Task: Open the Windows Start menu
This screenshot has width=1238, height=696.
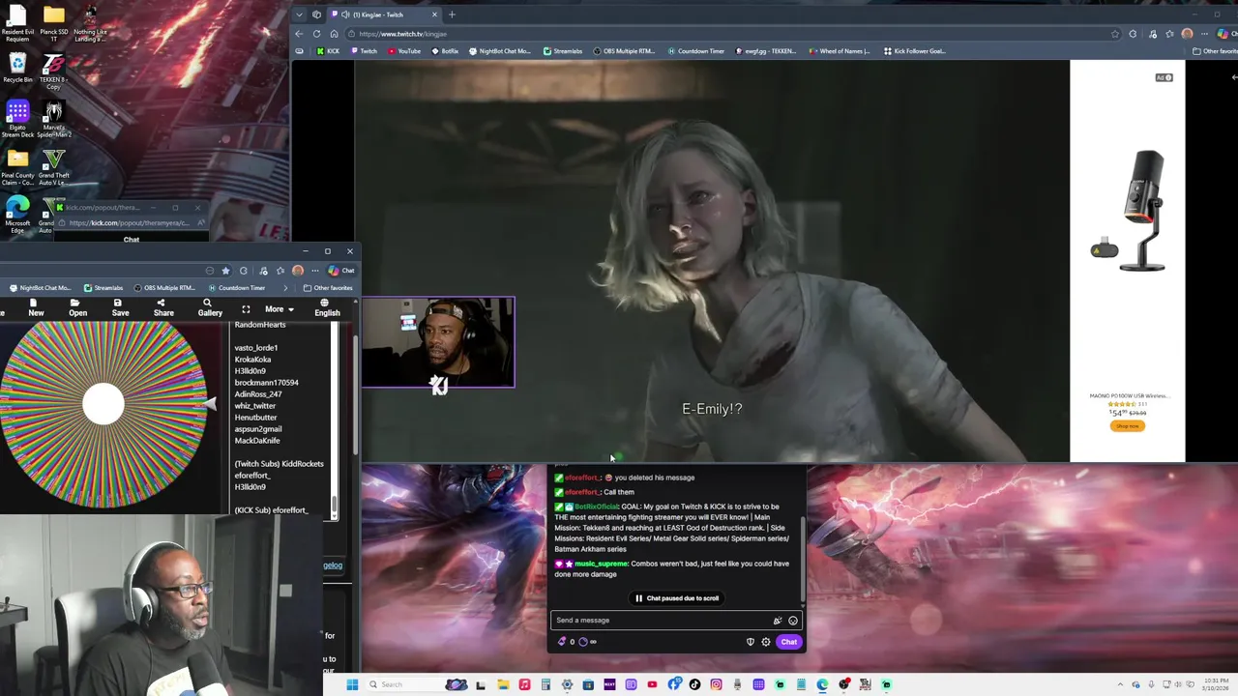Action: tap(352, 684)
